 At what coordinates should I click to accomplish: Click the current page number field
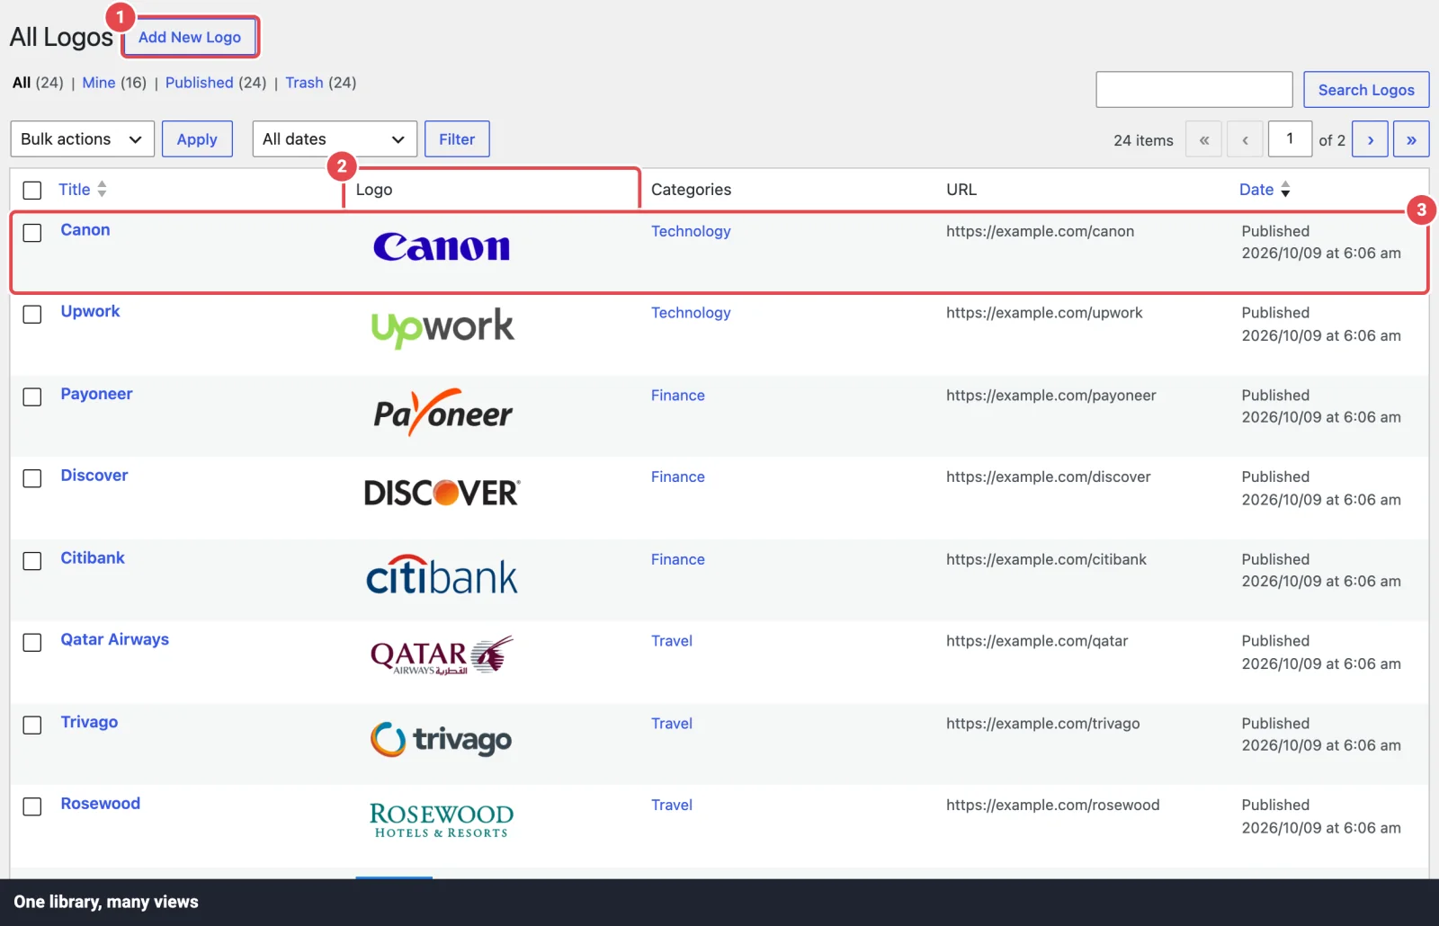1290,139
